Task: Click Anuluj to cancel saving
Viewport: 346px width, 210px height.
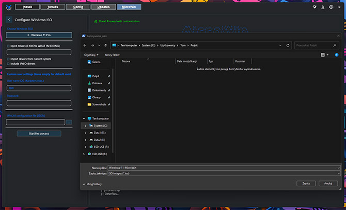Action: 328,184
